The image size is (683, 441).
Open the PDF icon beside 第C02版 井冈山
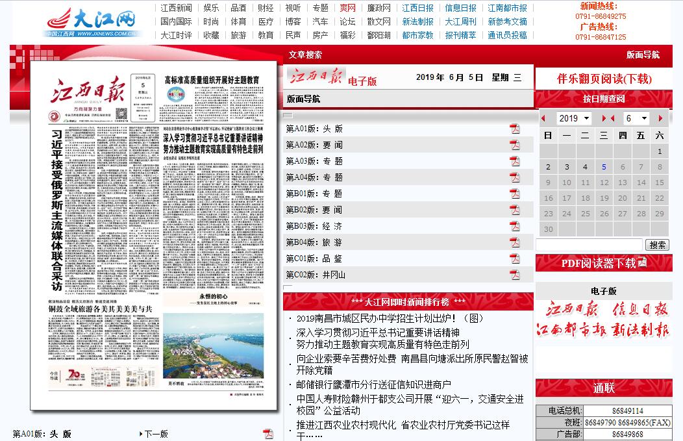tap(514, 275)
